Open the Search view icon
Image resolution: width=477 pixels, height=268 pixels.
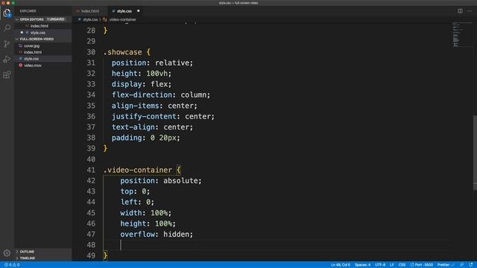pyautogui.click(x=7, y=28)
